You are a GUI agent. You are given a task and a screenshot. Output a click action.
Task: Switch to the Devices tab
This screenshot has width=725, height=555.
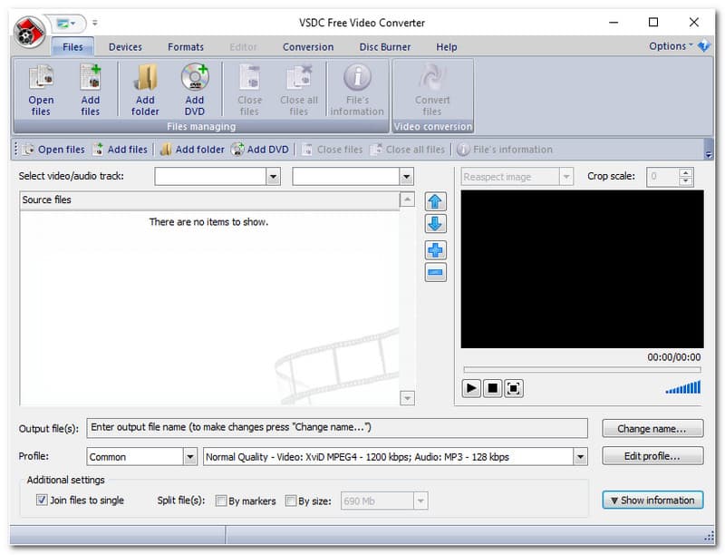point(125,47)
